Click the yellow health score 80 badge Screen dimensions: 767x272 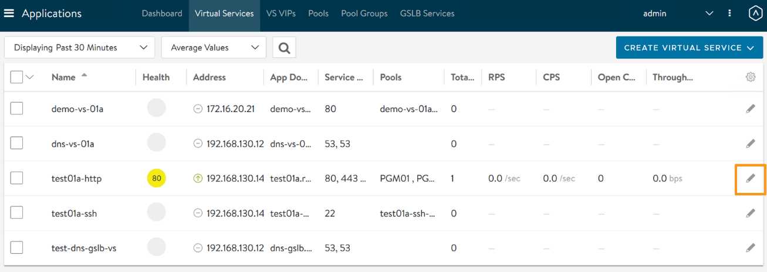coord(156,178)
